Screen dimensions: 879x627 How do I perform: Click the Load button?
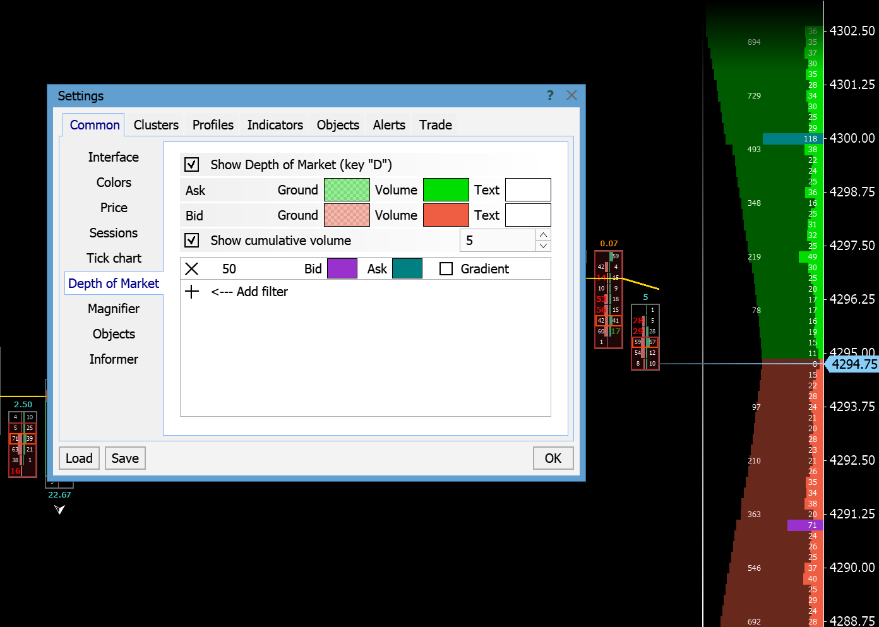(79, 458)
